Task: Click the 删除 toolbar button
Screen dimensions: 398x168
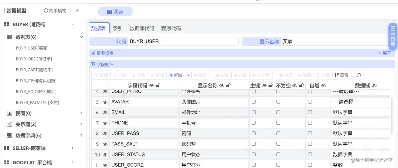Action: (200, 75)
